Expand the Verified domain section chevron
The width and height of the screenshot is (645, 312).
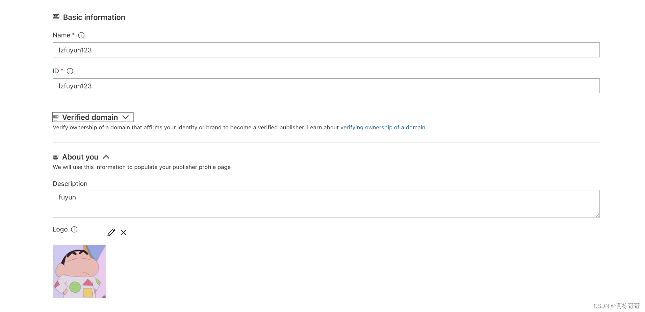pyautogui.click(x=126, y=117)
